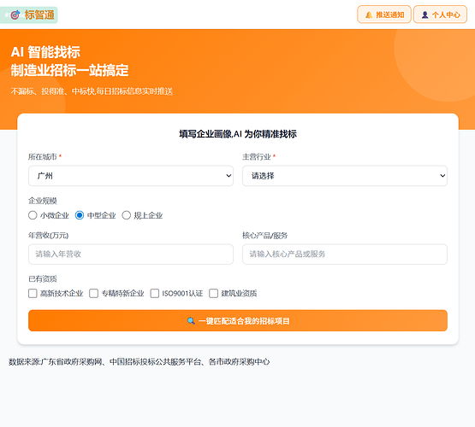Image resolution: width=475 pixels, height=427 pixels.
Task: Click the 已有资质 label
Action: pos(43,279)
